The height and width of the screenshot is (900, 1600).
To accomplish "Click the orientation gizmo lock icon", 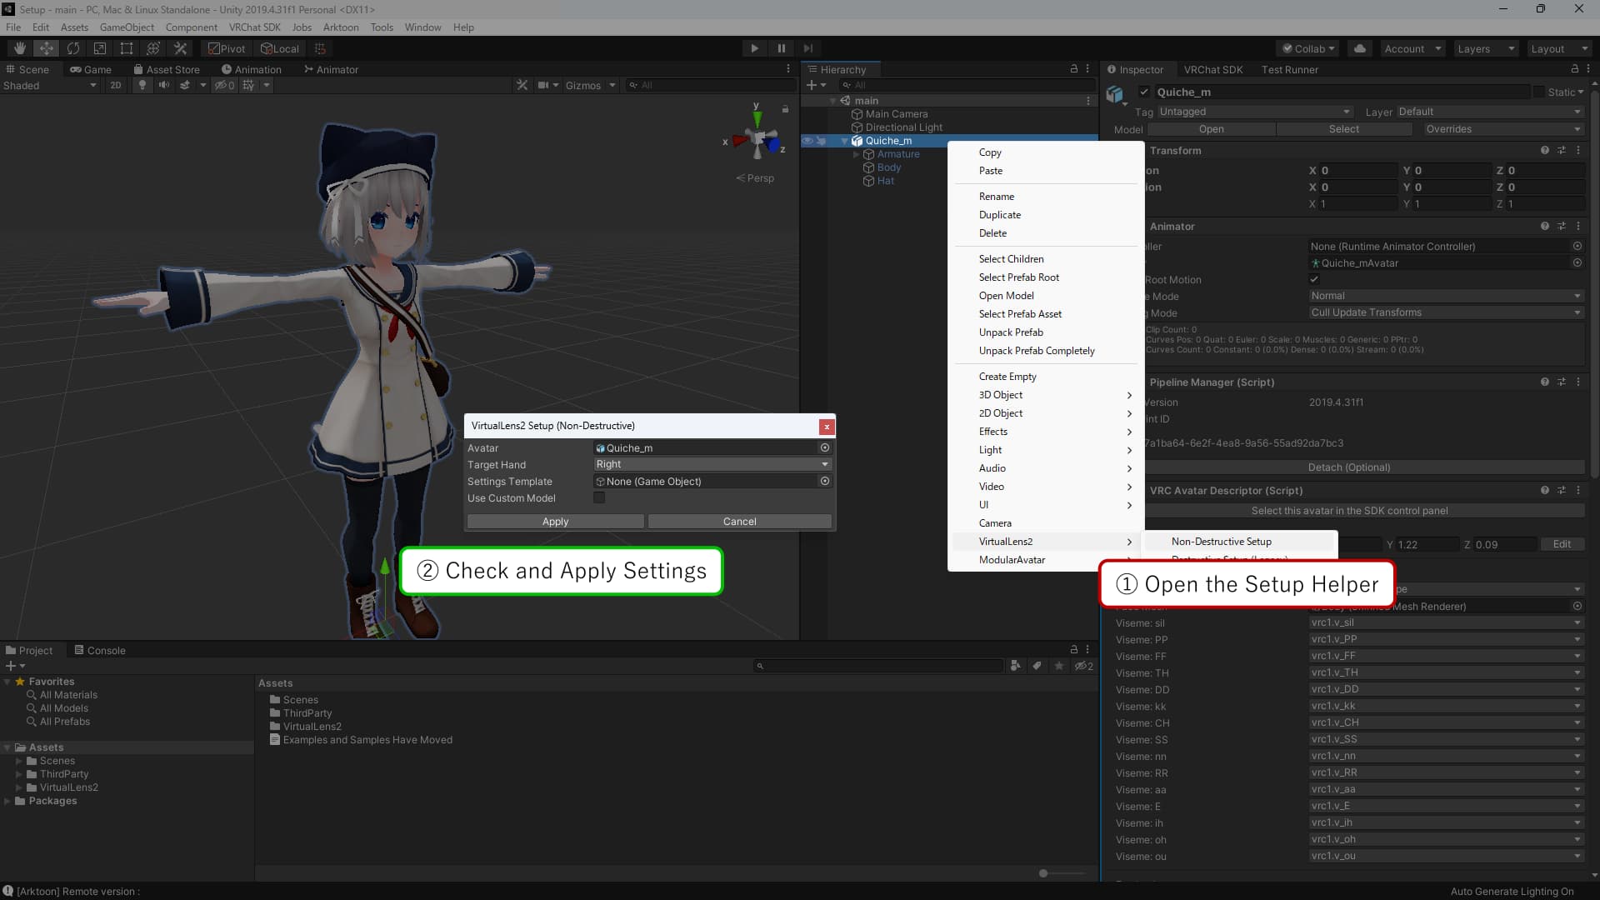I will point(785,109).
